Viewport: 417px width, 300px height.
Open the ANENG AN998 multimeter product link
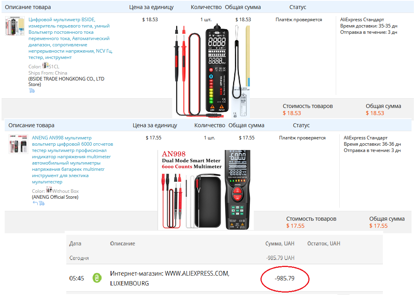point(73,160)
